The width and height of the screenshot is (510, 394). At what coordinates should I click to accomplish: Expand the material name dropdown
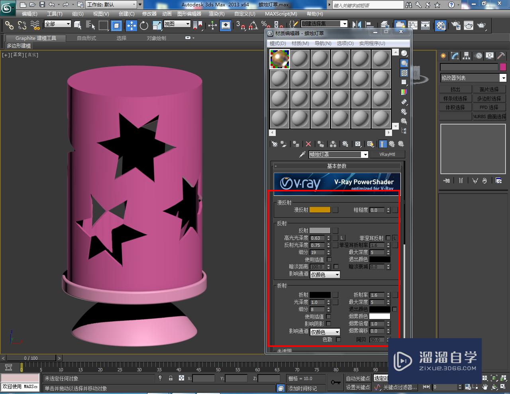365,155
